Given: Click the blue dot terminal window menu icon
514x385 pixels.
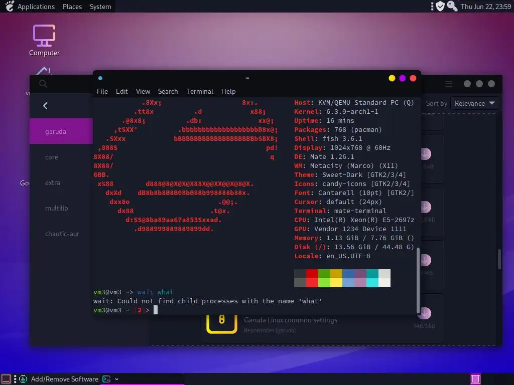Looking at the screenshot, I should click(100, 78).
